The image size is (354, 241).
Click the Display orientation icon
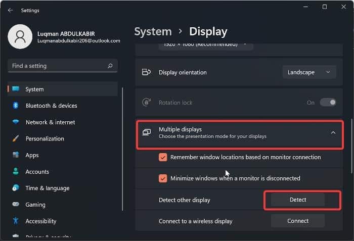[x=146, y=72]
